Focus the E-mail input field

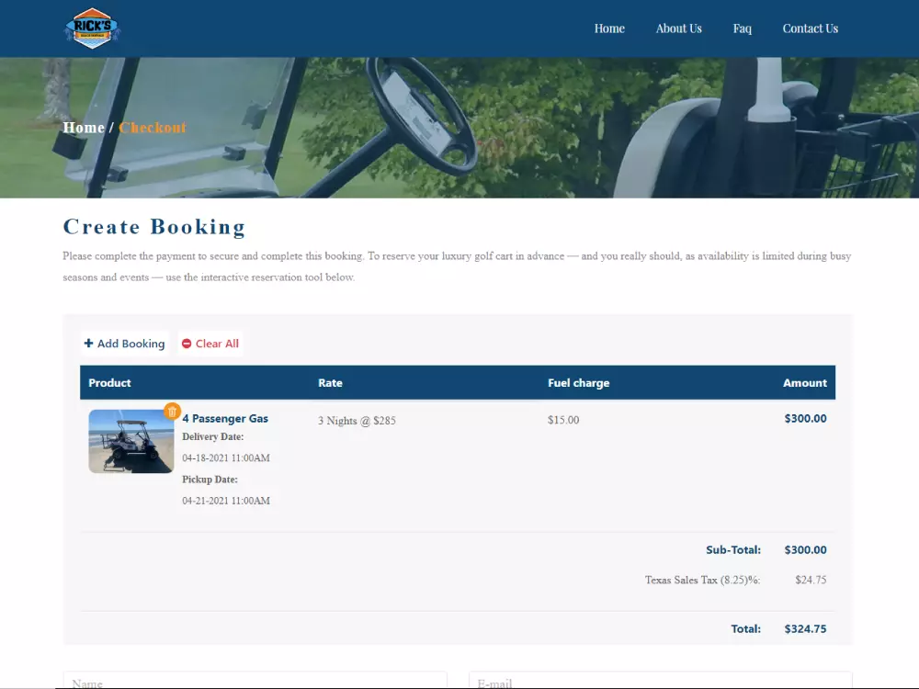point(661,680)
